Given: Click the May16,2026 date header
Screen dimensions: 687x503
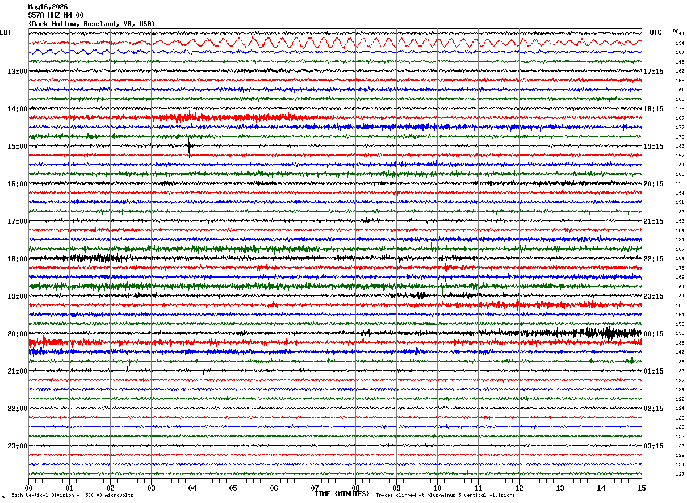Looking at the screenshot, I should click(x=48, y=7).
